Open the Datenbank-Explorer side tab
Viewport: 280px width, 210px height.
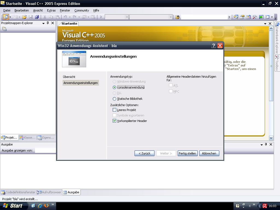click(x=277, y=38)
